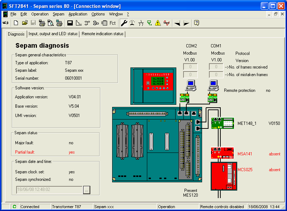Click the red MSA141 module image
The height and width of the screenshot is (211, 287).
[222, 153]
